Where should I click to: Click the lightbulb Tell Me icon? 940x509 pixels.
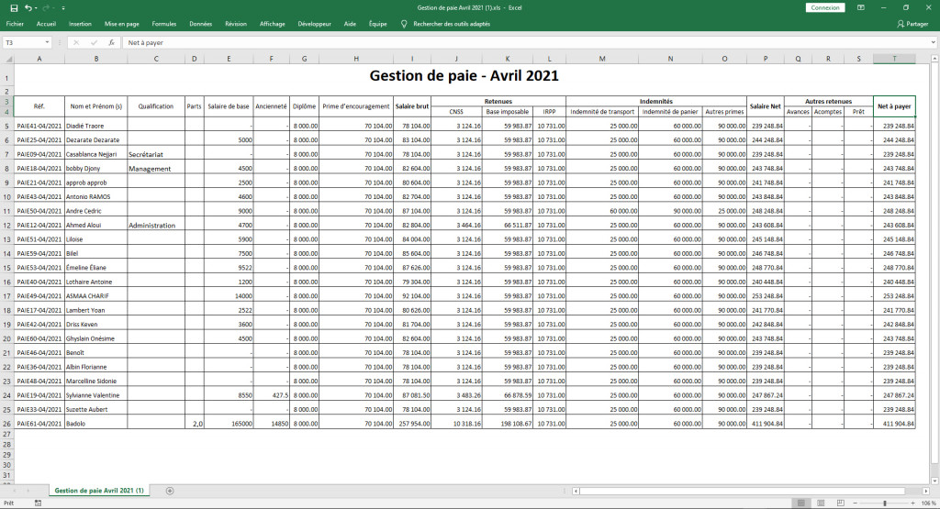[404, 24]
